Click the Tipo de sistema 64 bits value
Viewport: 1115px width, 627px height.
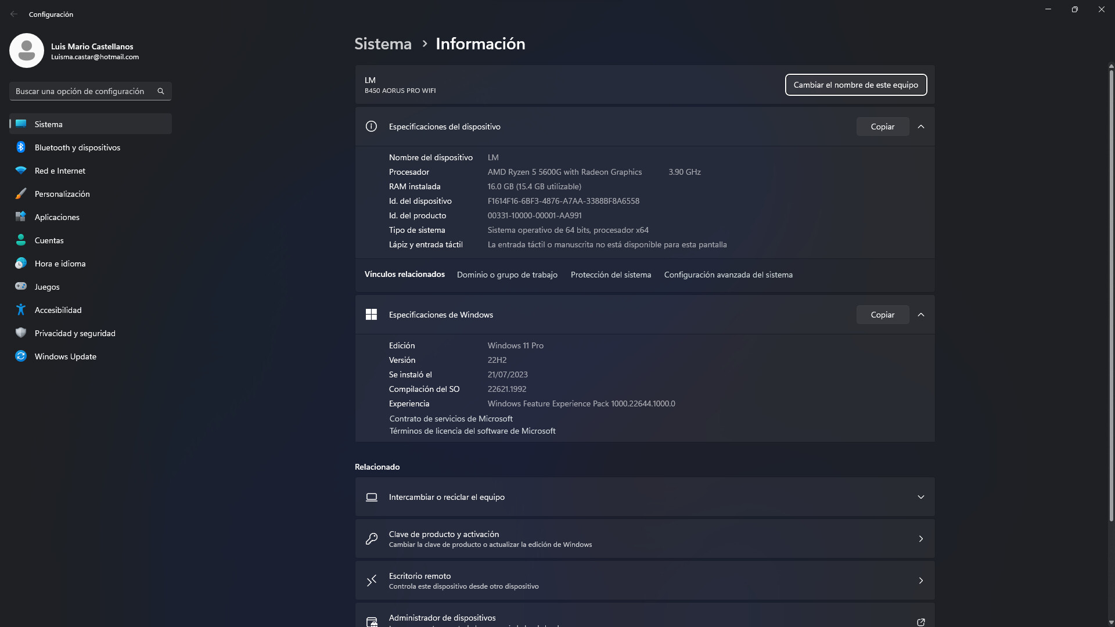point(568,230)
